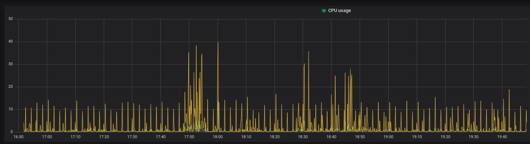Click the 19:10 time axis label

[417, 137]
